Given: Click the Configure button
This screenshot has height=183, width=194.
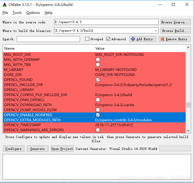Looking at the screenshot, I should coord(14,149).
